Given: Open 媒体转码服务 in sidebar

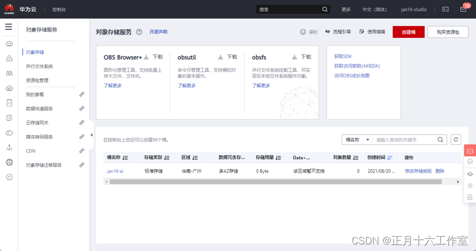Looking at the screenshot, I should click(x=39, y=137).
